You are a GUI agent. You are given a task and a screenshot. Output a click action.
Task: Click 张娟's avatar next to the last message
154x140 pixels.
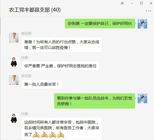click(14, 118)
